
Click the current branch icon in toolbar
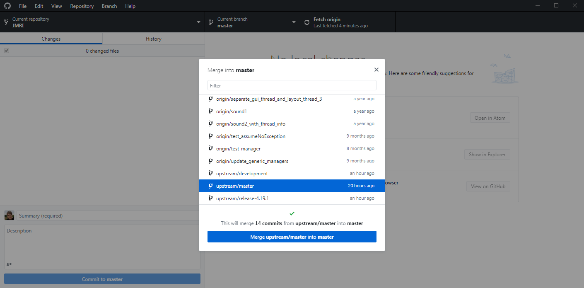pyautogui.click(x=211, y=22)
